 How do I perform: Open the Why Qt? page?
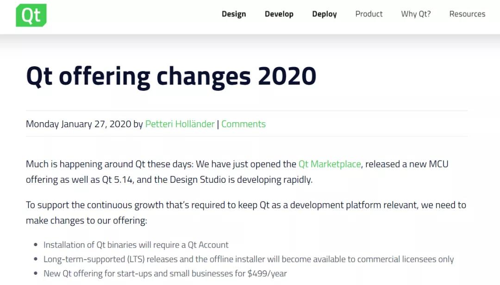pos(416,14)
